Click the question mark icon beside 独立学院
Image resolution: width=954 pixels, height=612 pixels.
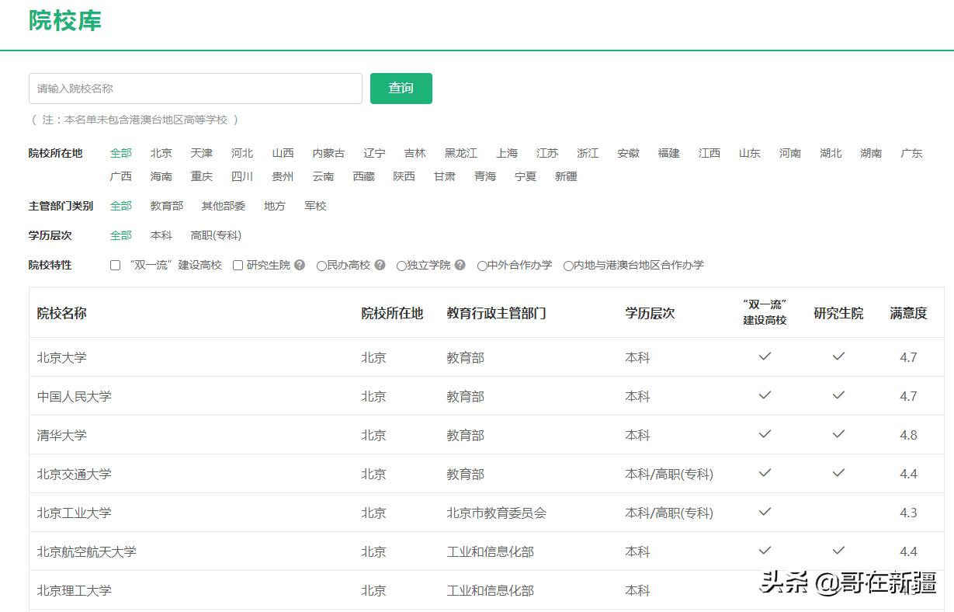[460, 265]
